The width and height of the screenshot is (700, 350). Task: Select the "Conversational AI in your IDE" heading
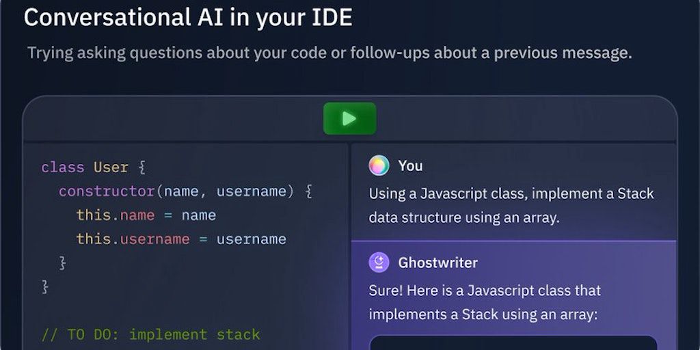click(x=188, y=18)
